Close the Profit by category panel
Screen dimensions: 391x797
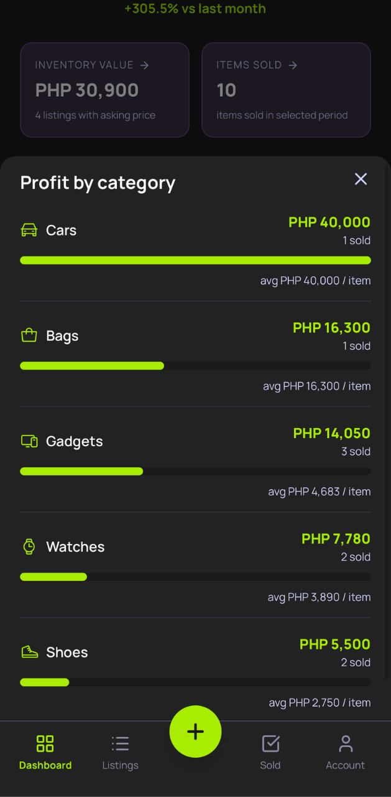tap(361, 179)
